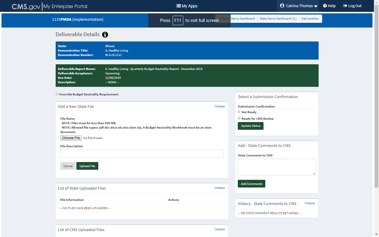Open the CMS.gov My Enterprise Portal logo
Image resolution: width=379 pixels, height=237 pixels.
49,6
